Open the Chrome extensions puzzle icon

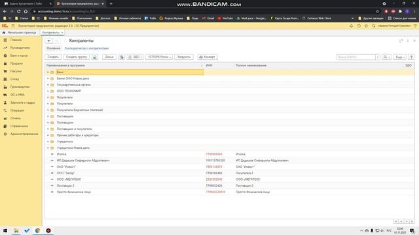click(x=400, y=12)
